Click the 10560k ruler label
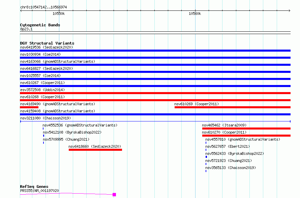Screen dimensions: 300x198 pyautogui.click(x=195, y=13)
